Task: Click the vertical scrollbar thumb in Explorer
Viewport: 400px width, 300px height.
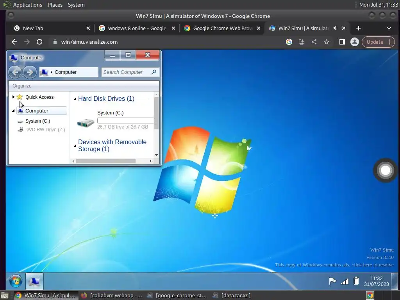Action: click(x=156, y=113)
